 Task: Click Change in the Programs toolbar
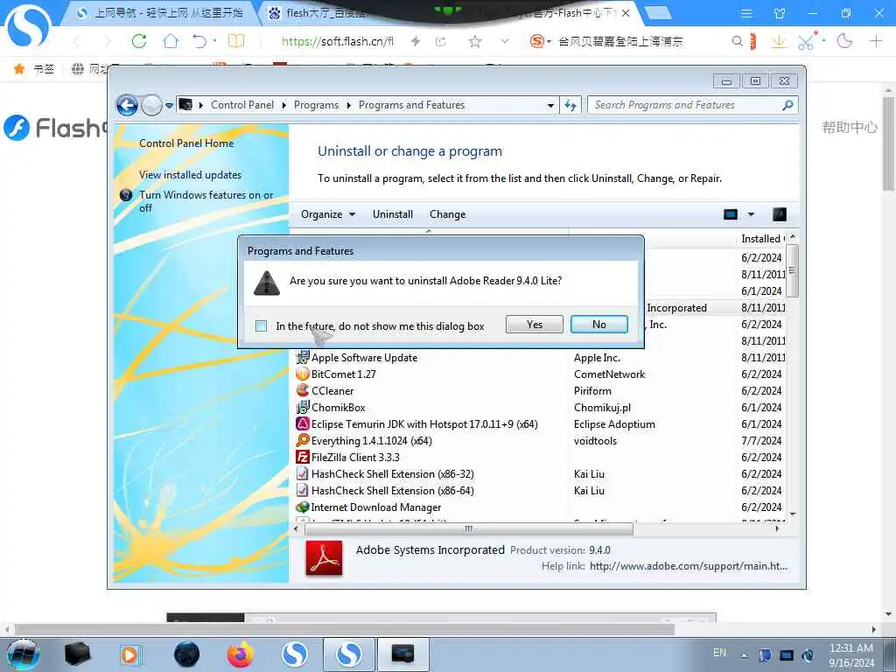[x=447, y=214]
